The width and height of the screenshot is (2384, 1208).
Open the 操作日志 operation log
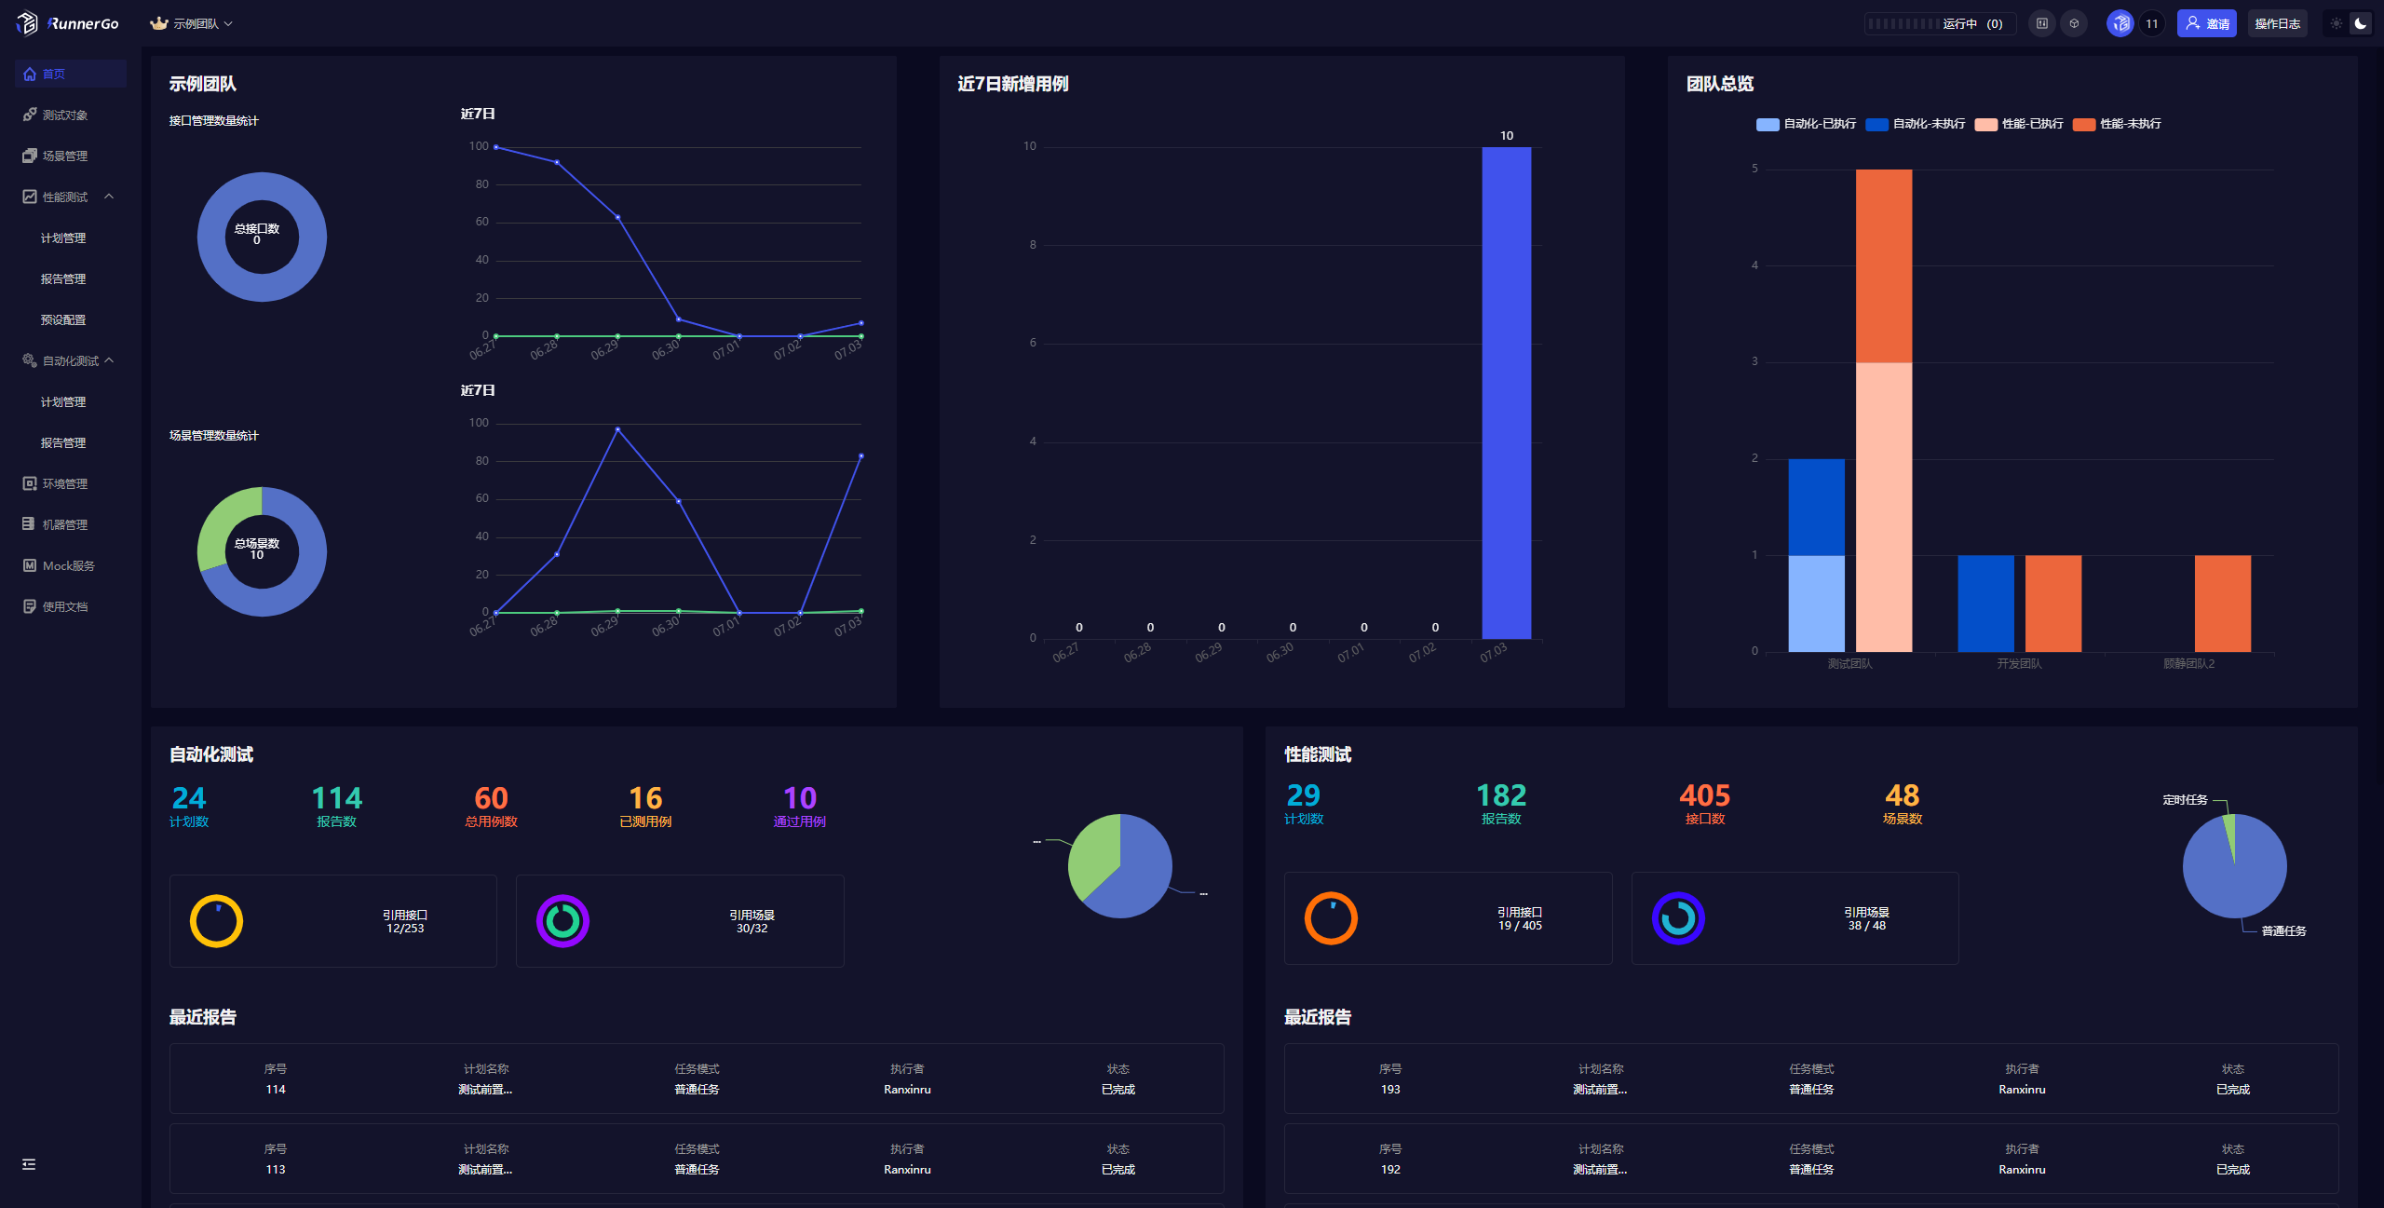(x=2277, y=23)
